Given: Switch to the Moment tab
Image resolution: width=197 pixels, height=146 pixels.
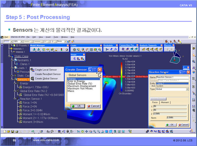Looking at the screenshot, I should (164, 103).
